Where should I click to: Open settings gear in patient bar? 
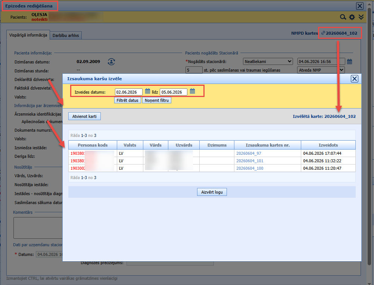click(x=352, y=17)
